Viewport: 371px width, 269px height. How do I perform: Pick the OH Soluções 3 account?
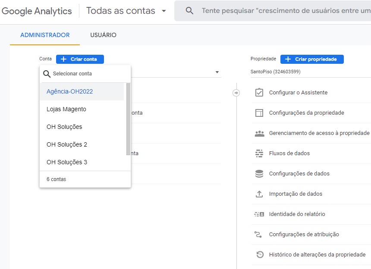82,162
